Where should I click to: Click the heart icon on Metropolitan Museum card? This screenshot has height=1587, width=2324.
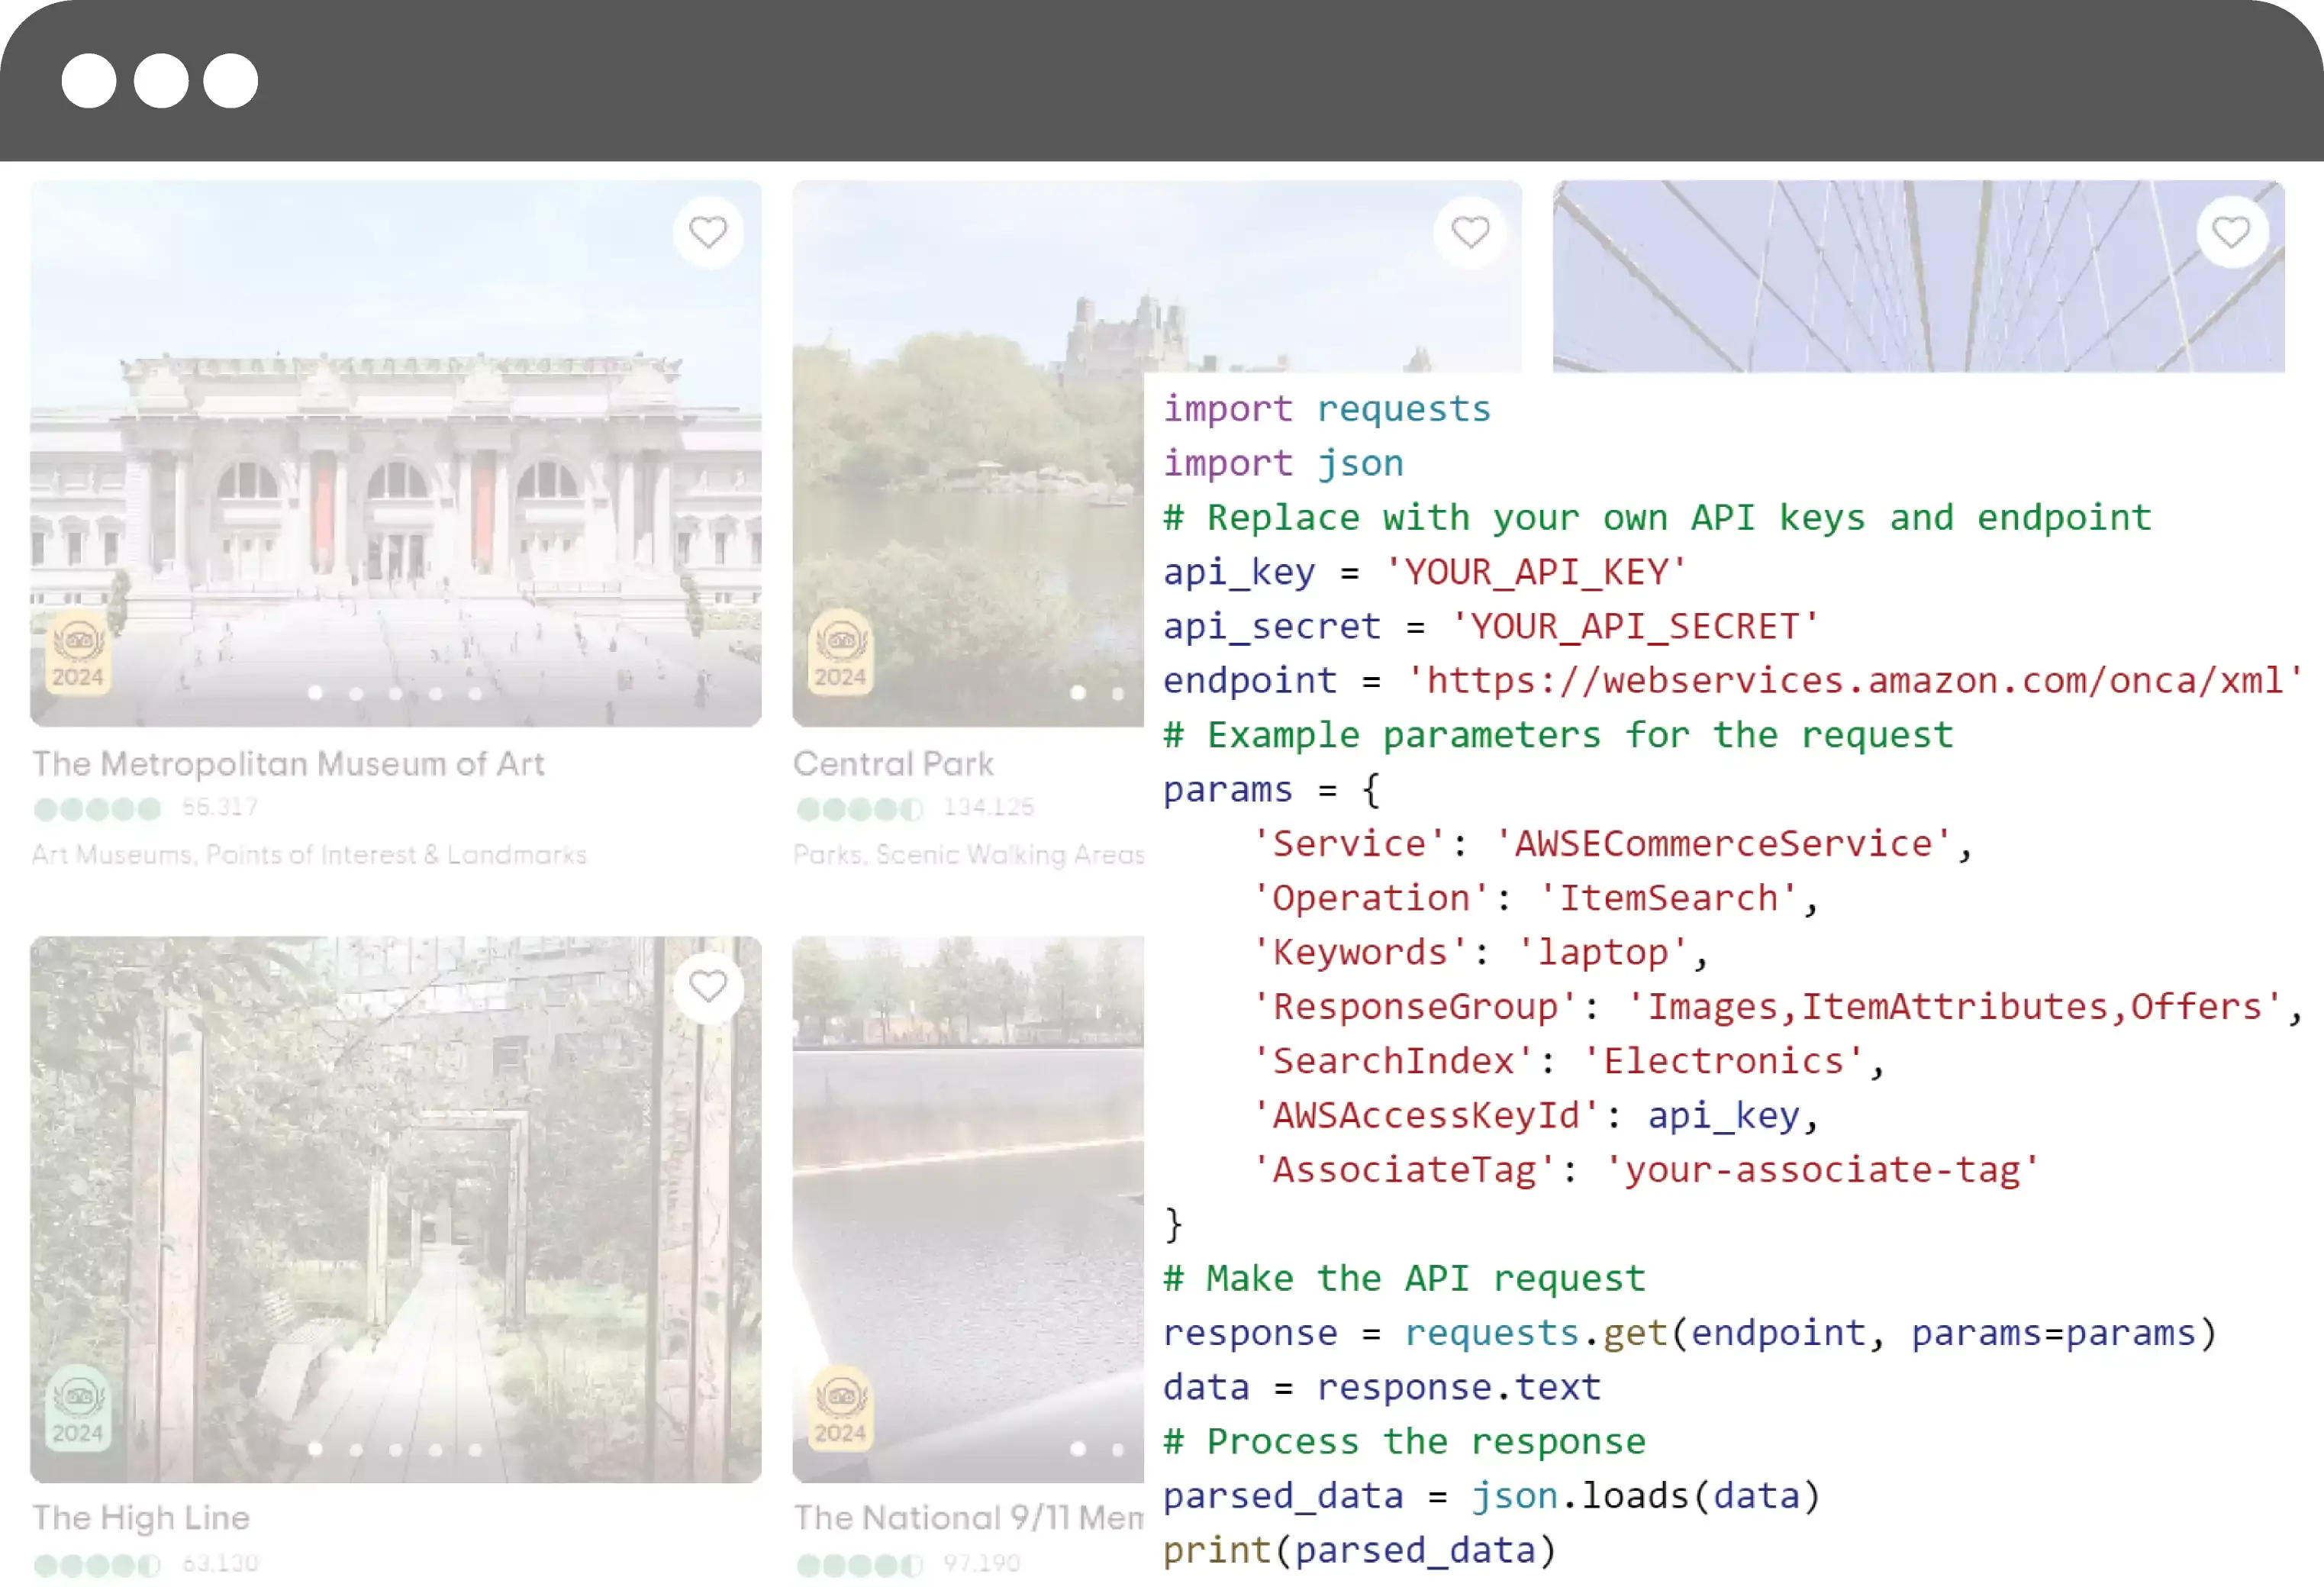coord(707,231)
